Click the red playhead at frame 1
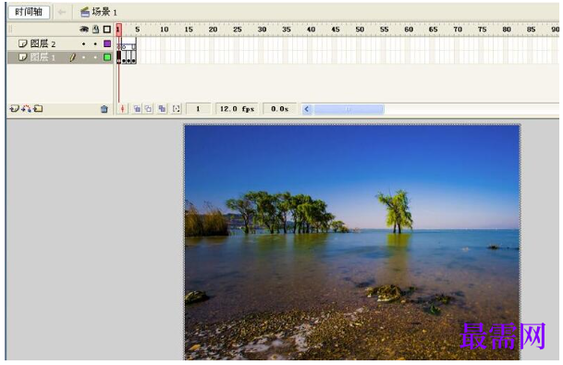Screen dimensions: 563x365 (119, 30)
